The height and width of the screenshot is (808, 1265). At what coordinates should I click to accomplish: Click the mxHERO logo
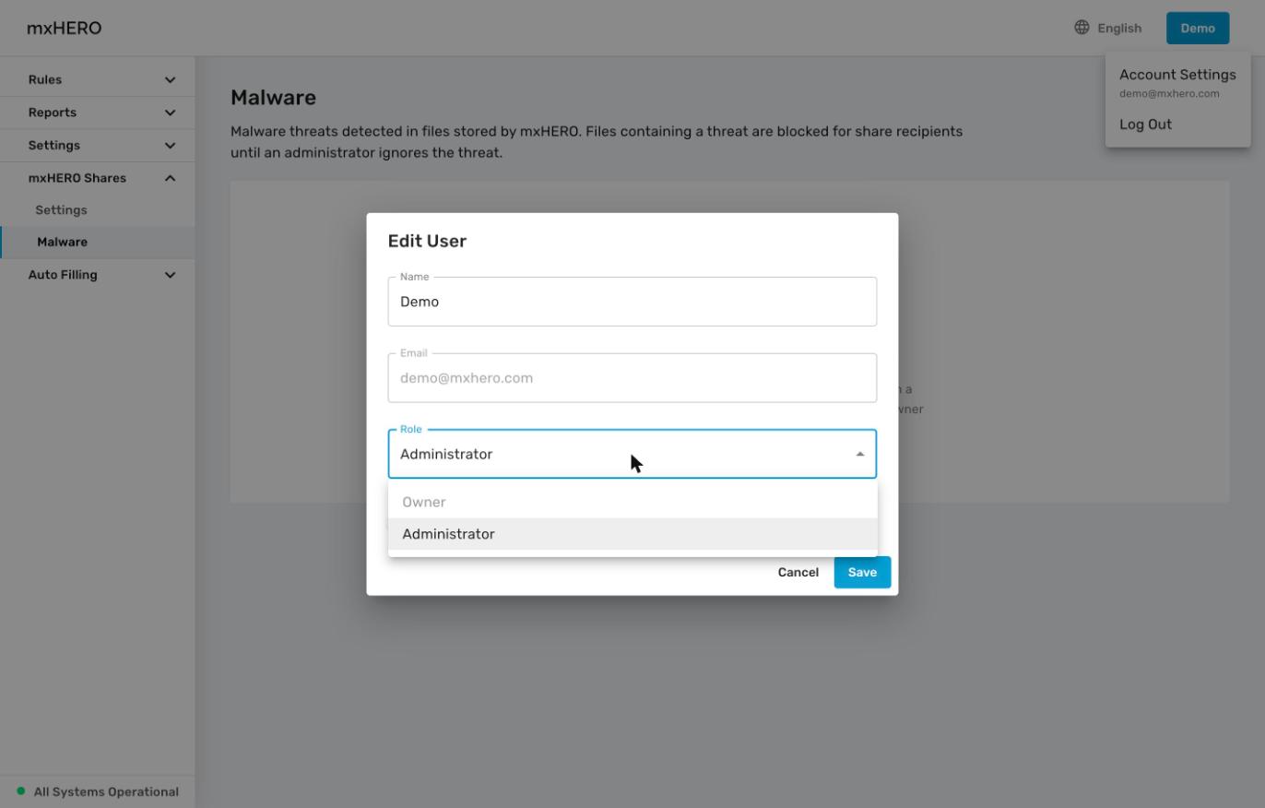coord(65,28)
